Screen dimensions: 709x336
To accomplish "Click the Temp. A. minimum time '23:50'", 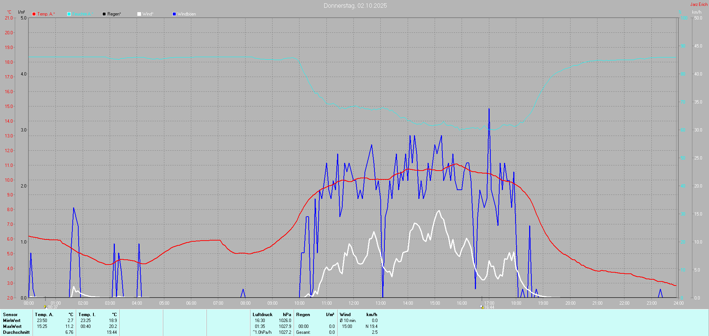I will coord(42,321).
